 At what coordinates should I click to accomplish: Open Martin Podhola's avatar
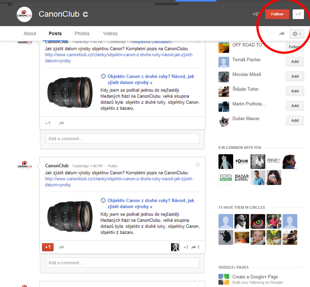click(223, 106)
